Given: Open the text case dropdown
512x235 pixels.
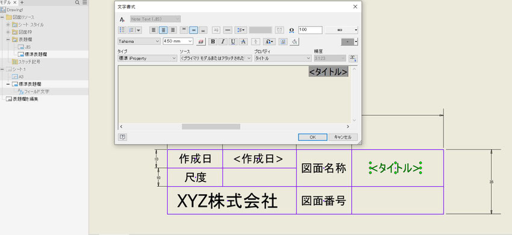Looking at the screenshot, I should click(x=269, y=42).
